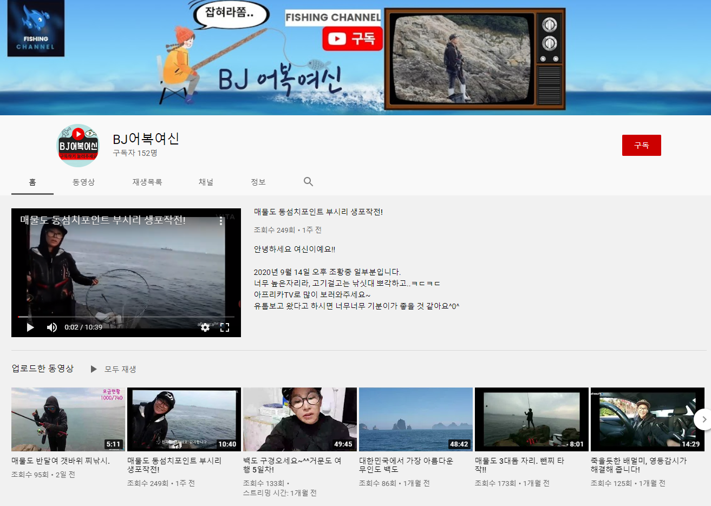The image size is (711, 506).
Task: Select the 채널 tab
Action: [206, 182]
